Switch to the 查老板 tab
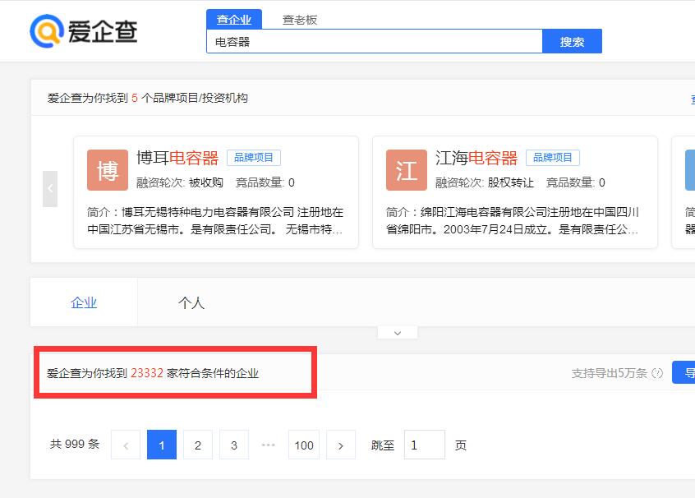The image size is (695, 498). [x=298, y=19]
